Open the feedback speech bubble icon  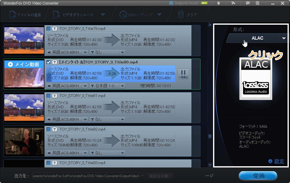248,3
